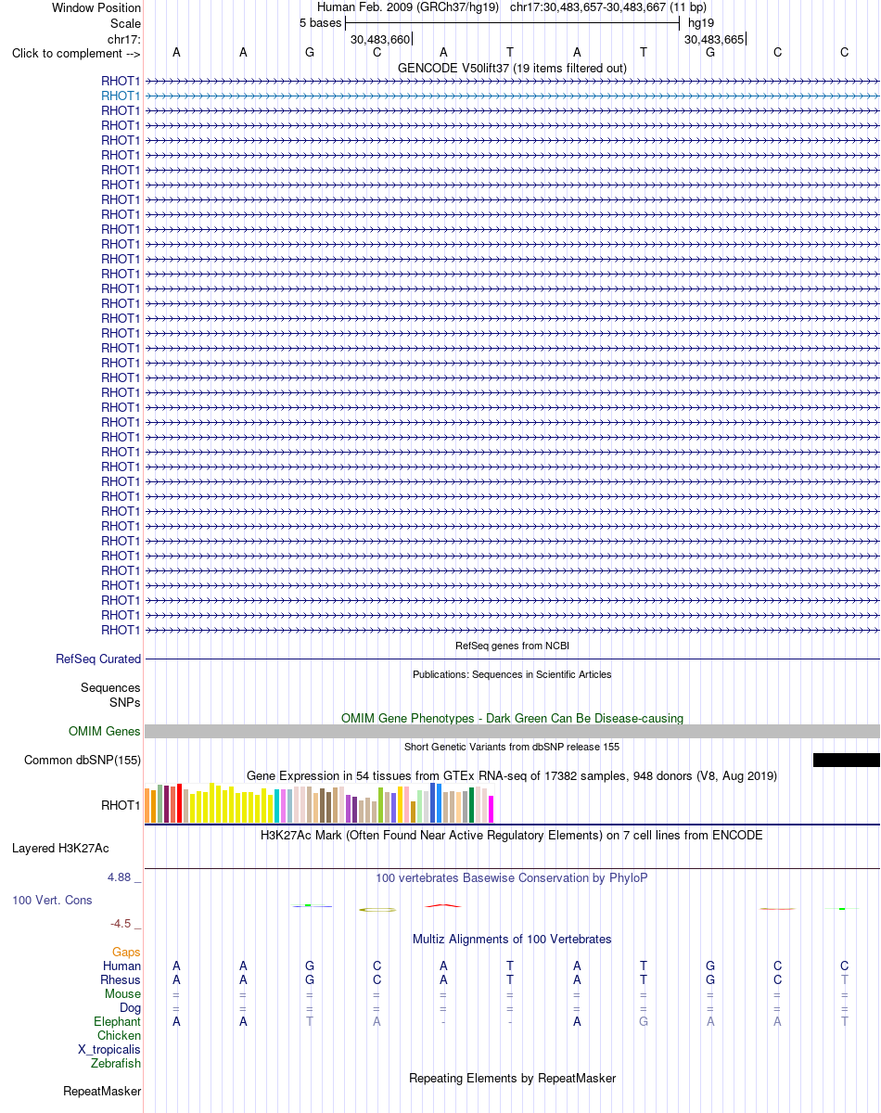
Task: Select the 100 Vert. Cons track label
Action: coord(52,900)
